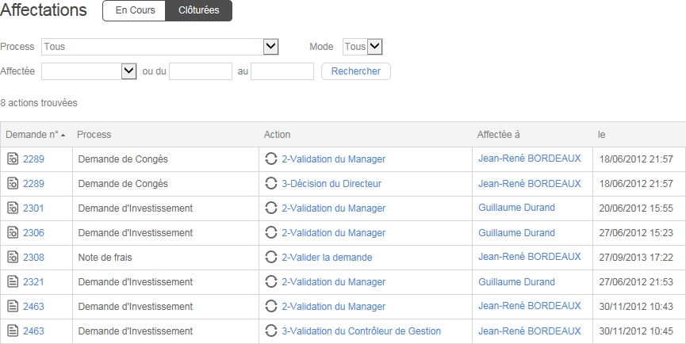Sort by Demande n° column arrow
Viewport: 686px width, 344px height.
click(63, 135)
